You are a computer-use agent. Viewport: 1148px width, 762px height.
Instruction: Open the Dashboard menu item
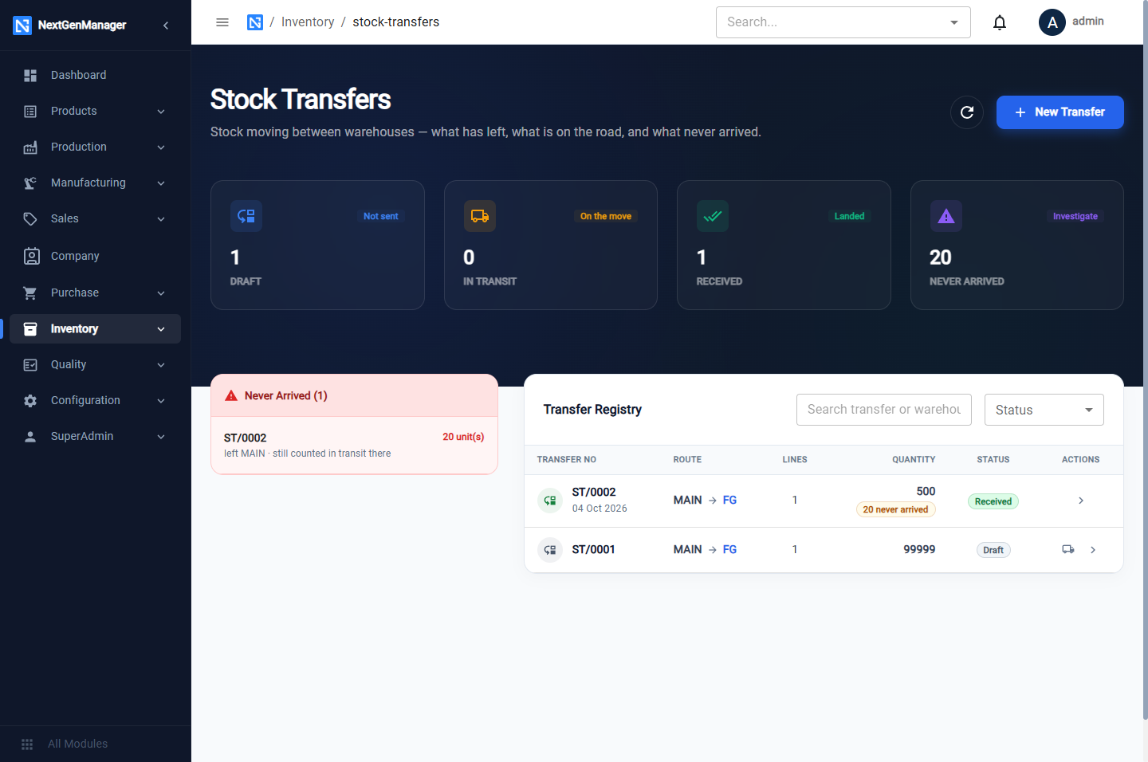96,75
